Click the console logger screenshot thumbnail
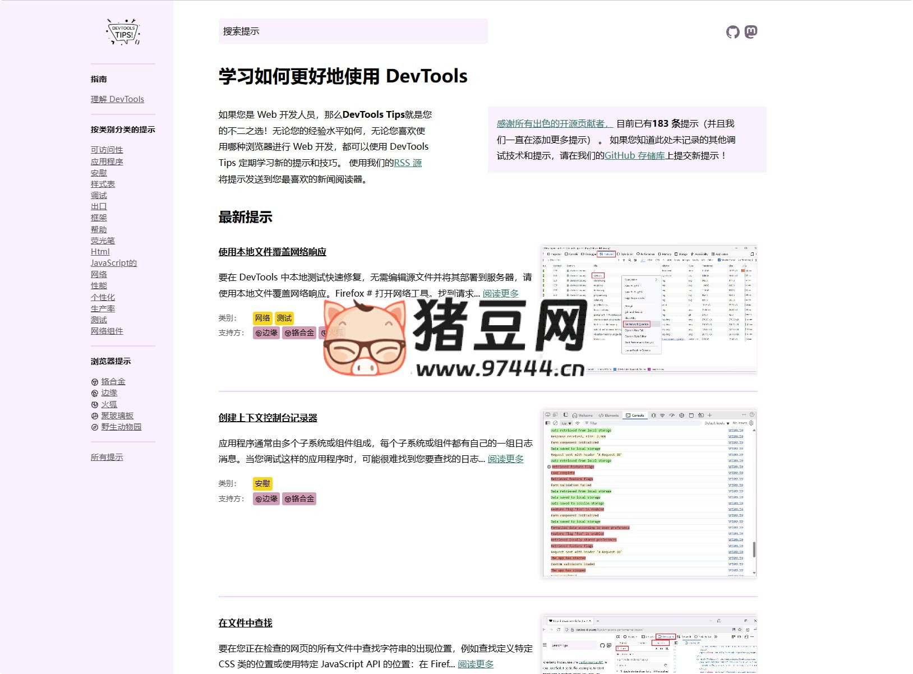The image size is (913, 674). click(649, 493)
